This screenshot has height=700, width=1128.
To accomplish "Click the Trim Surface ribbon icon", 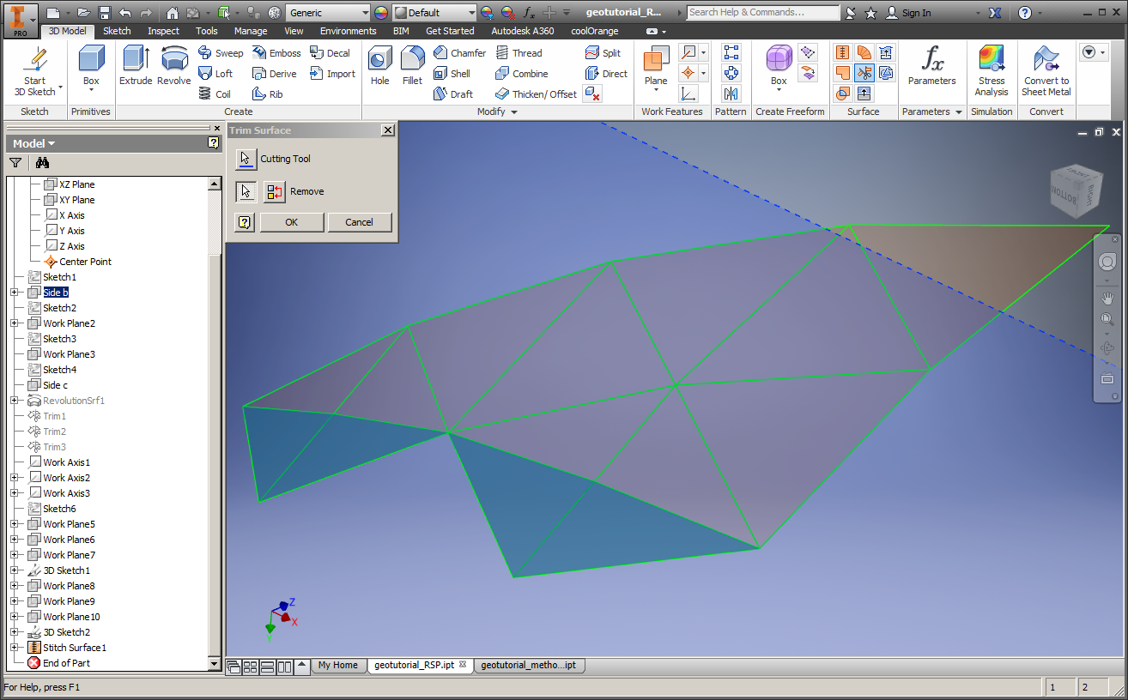I will point(864,73).
